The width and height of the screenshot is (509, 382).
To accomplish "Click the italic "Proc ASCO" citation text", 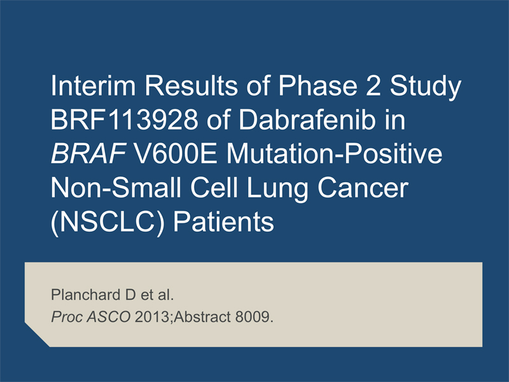I will (x=91, y=316).
